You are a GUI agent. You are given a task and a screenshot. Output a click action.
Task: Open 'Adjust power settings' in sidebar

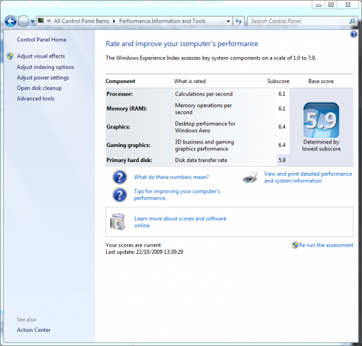click(43, 78)
